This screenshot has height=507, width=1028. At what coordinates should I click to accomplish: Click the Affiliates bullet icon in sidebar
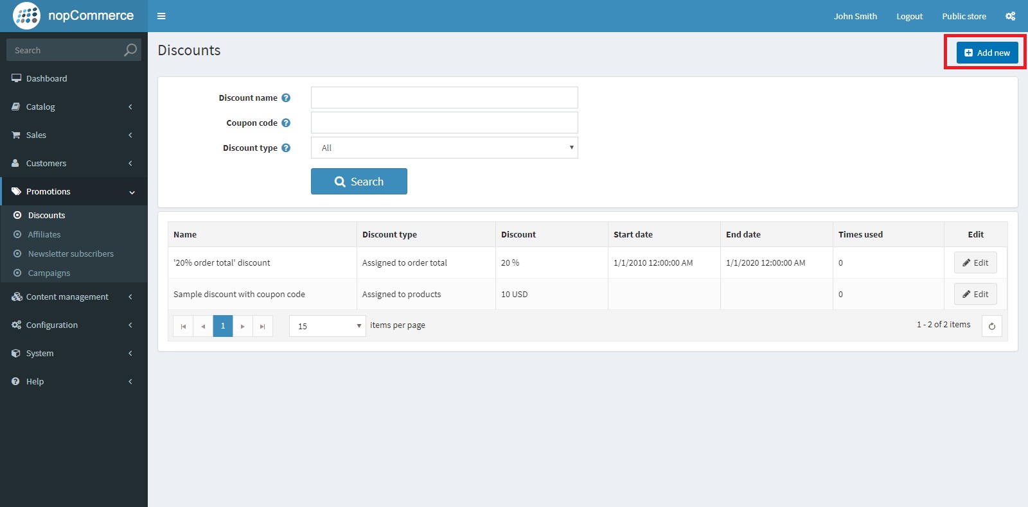coord(17,234)
